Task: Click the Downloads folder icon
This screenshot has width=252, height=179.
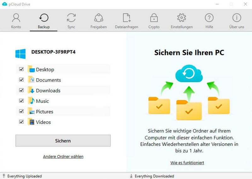Action: tap(31, 90)
